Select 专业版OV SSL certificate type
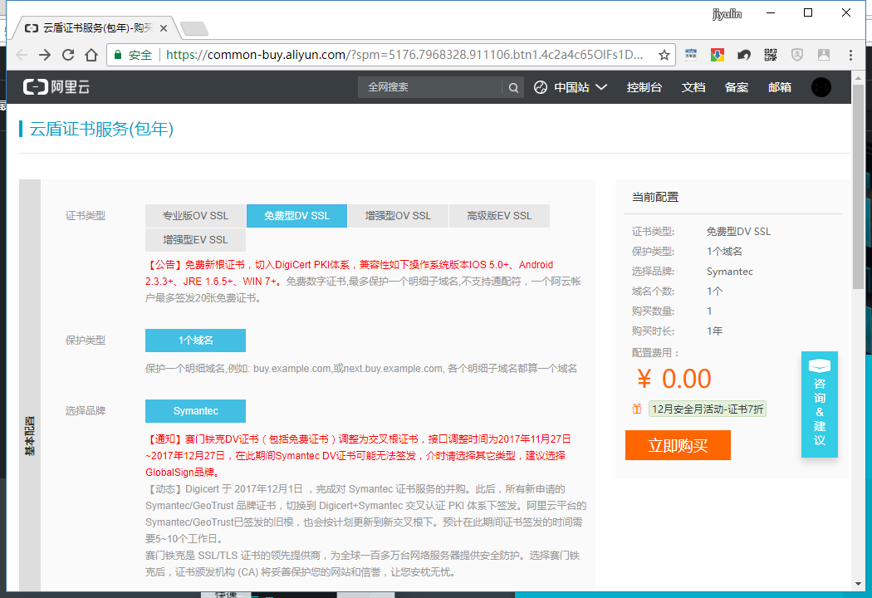Image resolution: width=872 pixels, height=598 pixels. coord(195,216)
